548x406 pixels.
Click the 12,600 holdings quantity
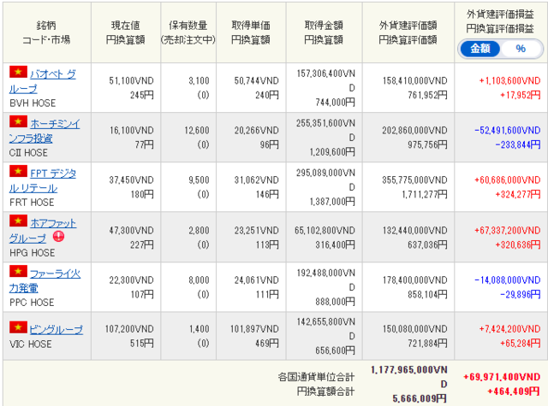click(x=197, y=131)
